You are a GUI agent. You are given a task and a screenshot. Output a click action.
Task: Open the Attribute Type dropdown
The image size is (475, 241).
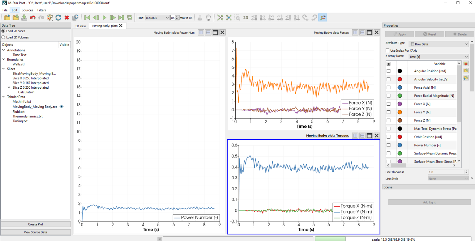click(439, 44)
